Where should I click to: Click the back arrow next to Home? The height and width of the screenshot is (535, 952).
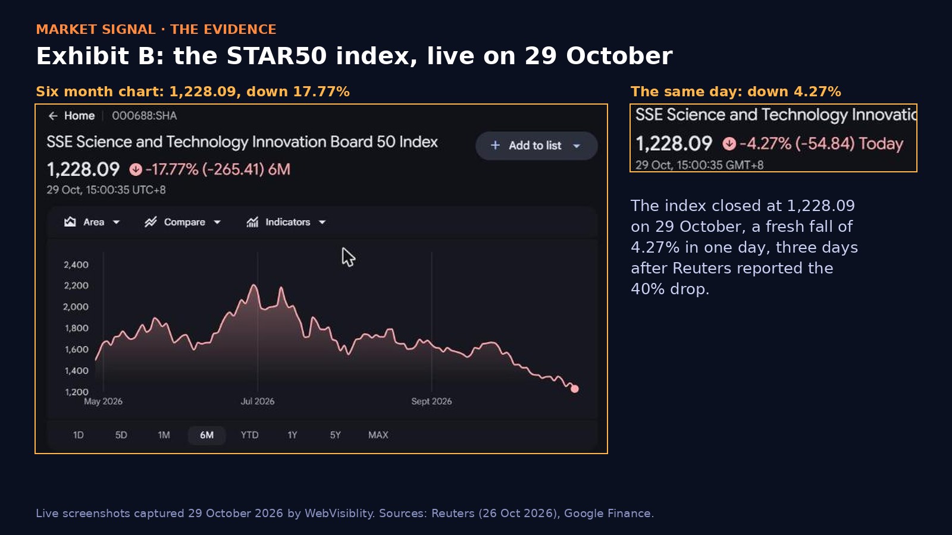pyautogui.click(x=53, y=116)
